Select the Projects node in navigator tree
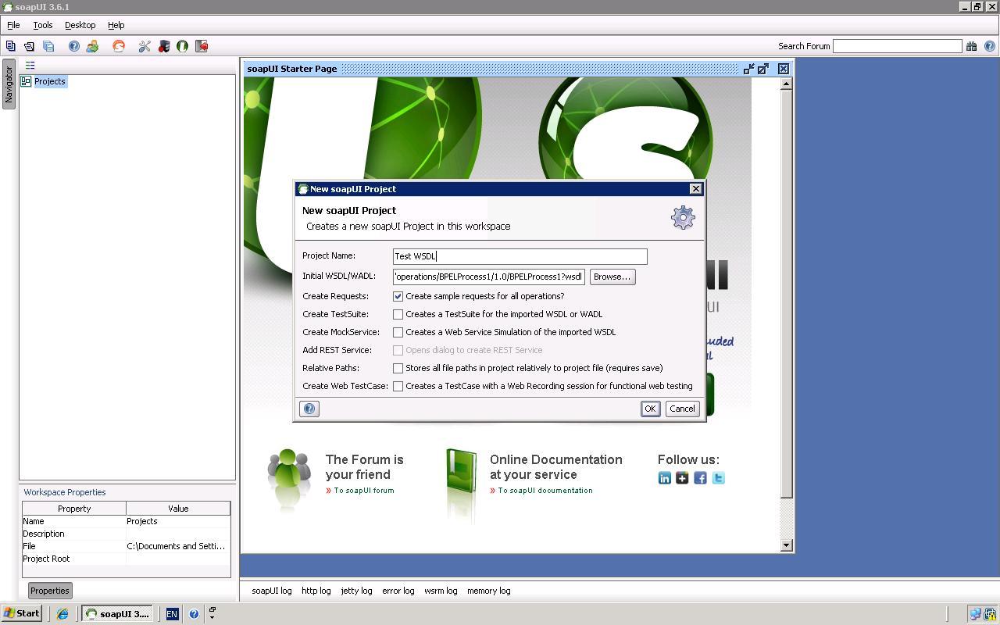 [x=50, y=81]
